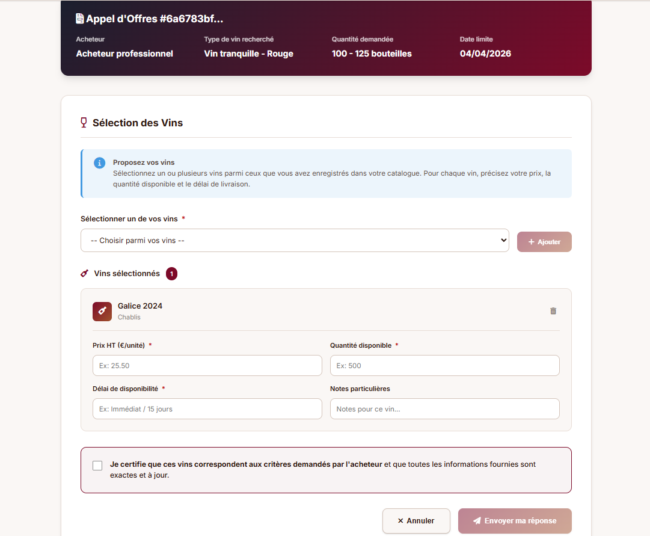Click the blue info icon in the notice
This screenshot has width=650, height=536.
(99, 163)
